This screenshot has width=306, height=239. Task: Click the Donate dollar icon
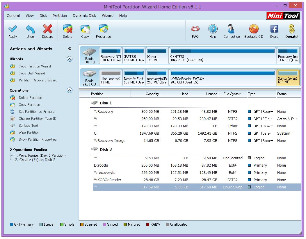click(x=292, y=29)
